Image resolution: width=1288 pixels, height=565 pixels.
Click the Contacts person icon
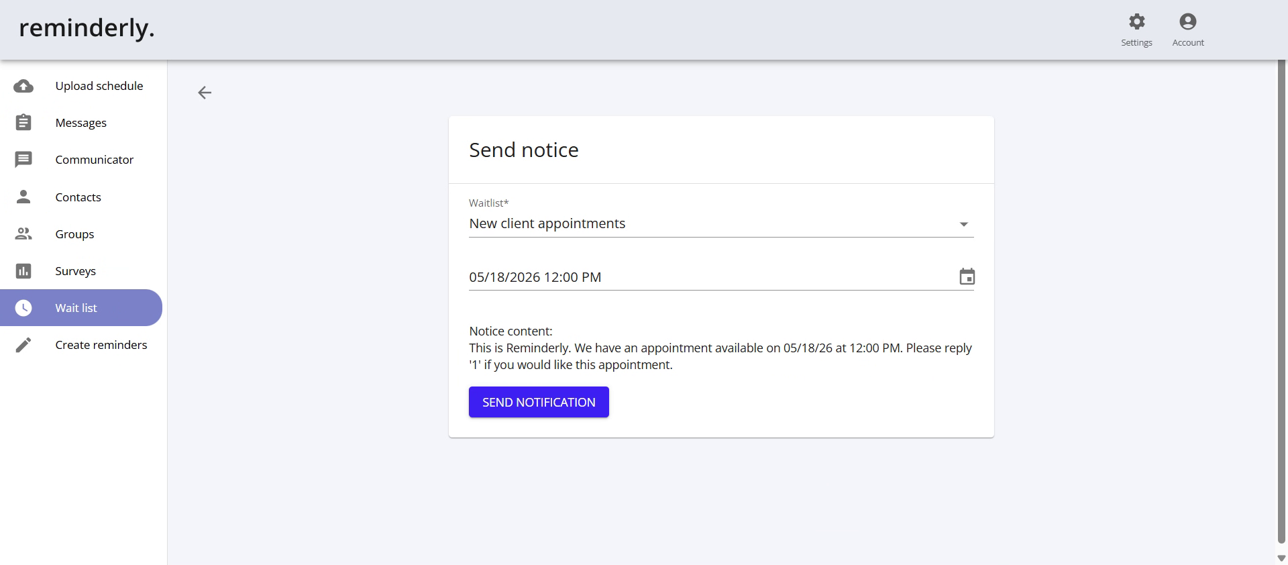point(23,197)
